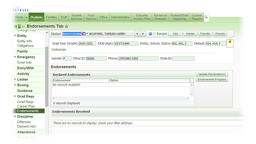The height and width of the screenshot is (144, 256).
Task: Open the Staff tab
Action: (64, 17)
